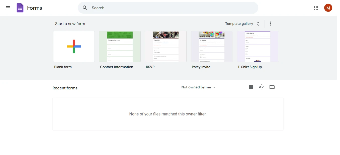The width and height of the screenshot is (340, 155).
Task: Open the Google apps grid
Action: tap(316, 8)
